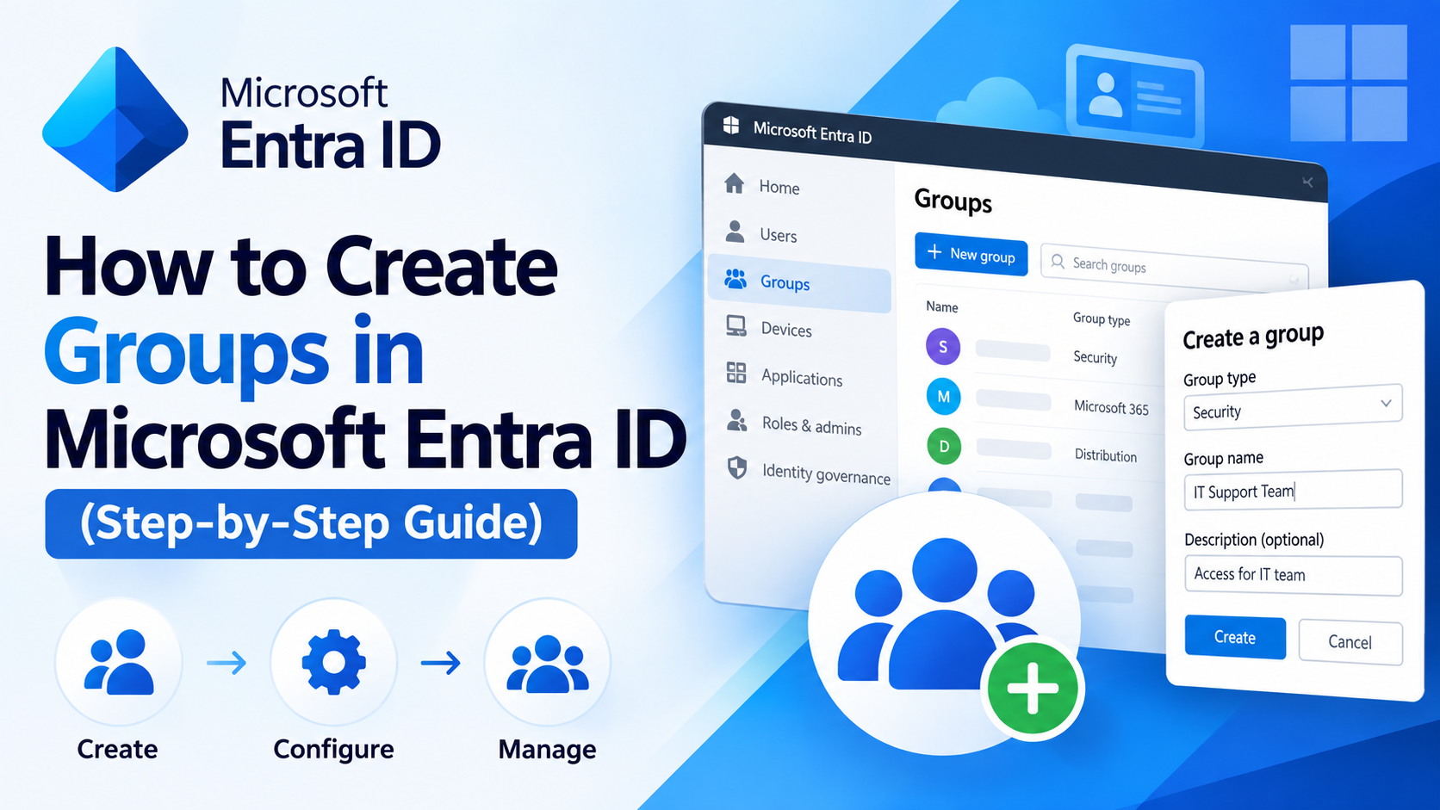Image resolution: width=1440 pixels, height=810 pixels.
Task: Click the Microsoft Entra ID title bar logo
Action: [731, 126]
